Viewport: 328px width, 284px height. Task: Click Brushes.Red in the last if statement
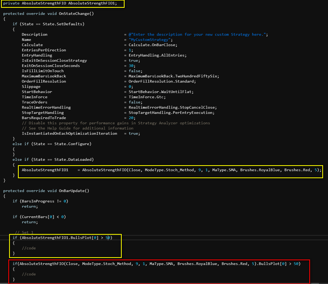(x=234, y=264)
